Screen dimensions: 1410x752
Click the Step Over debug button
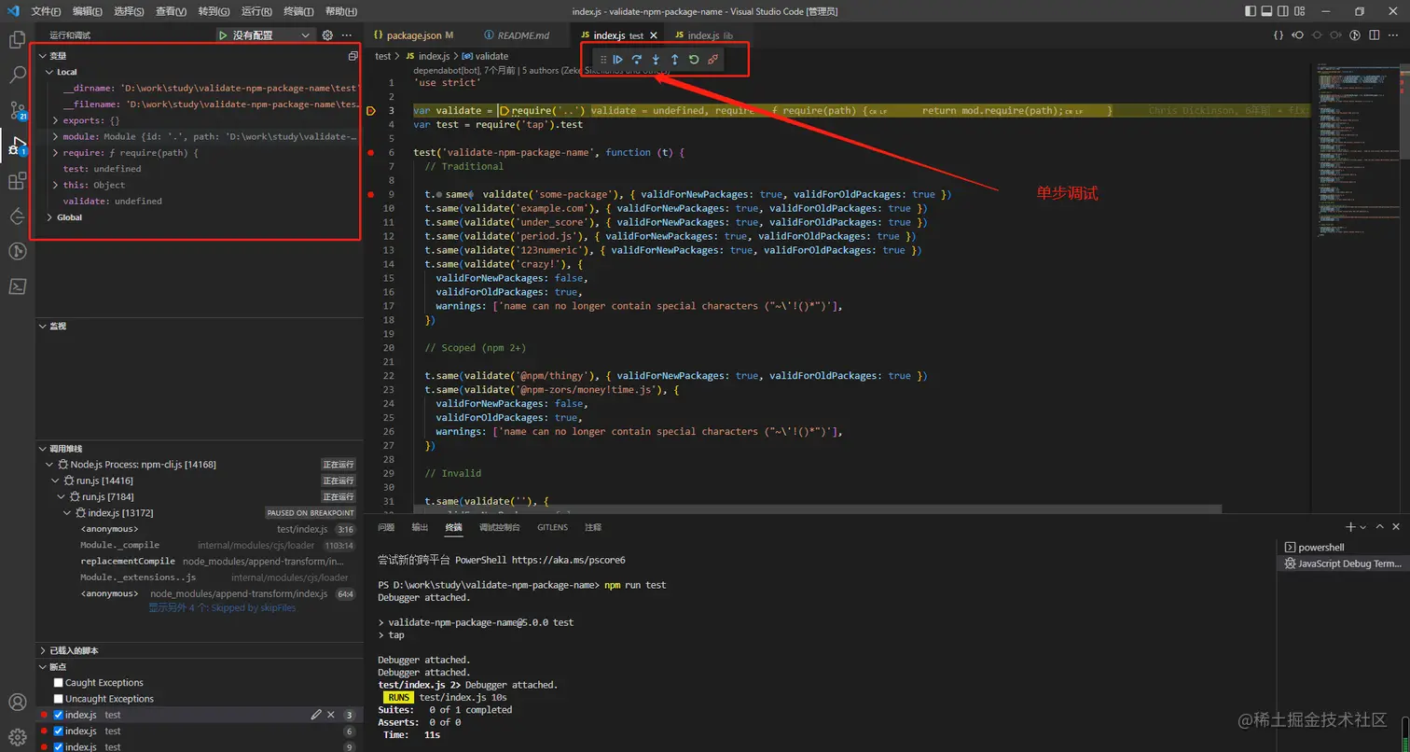(x=637, y=60)
